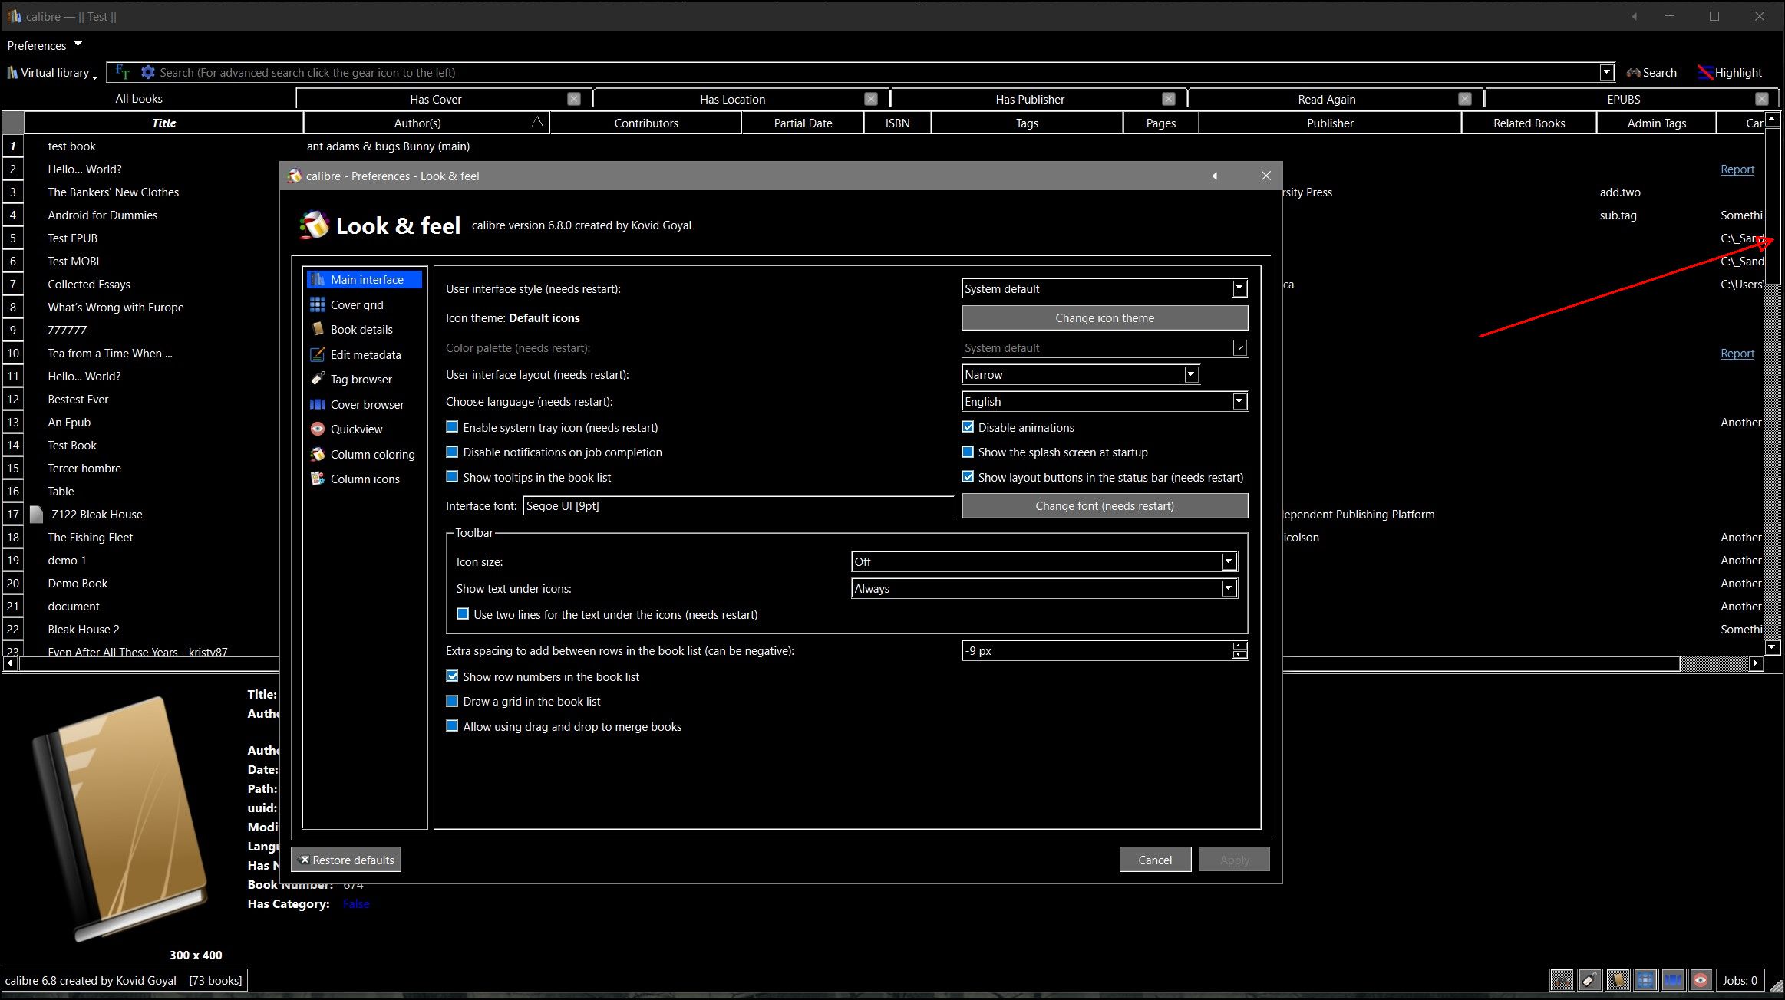Screen dimensions: 1785x1000
Task: Toggle Book details button in status bar
Action: [x=1618, y=980]
